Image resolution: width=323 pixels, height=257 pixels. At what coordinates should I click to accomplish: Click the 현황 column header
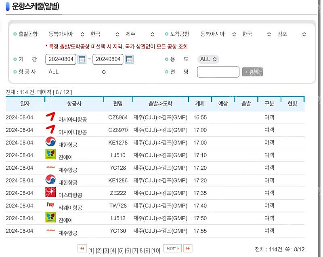[x=292, y=103]
